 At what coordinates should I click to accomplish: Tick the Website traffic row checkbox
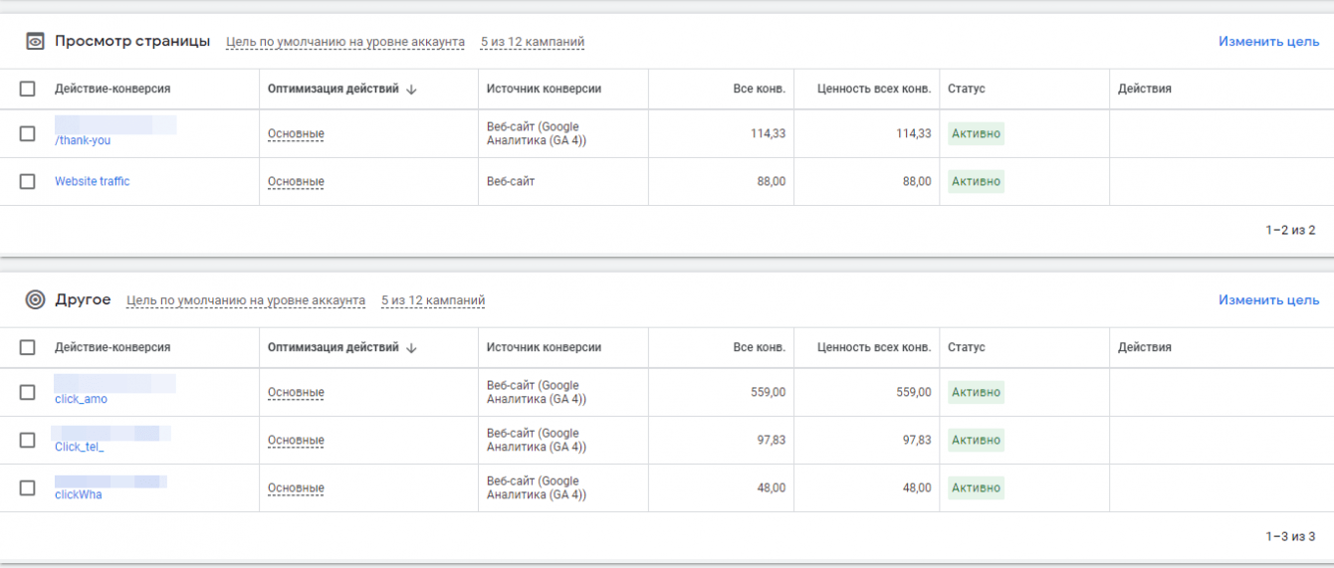[28, 181]
